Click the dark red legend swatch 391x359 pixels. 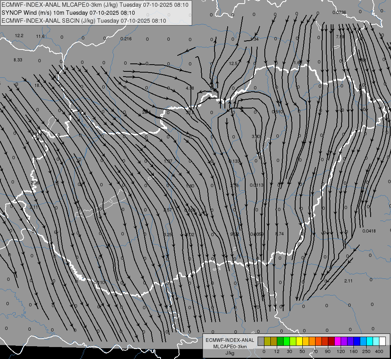(331, 341)
